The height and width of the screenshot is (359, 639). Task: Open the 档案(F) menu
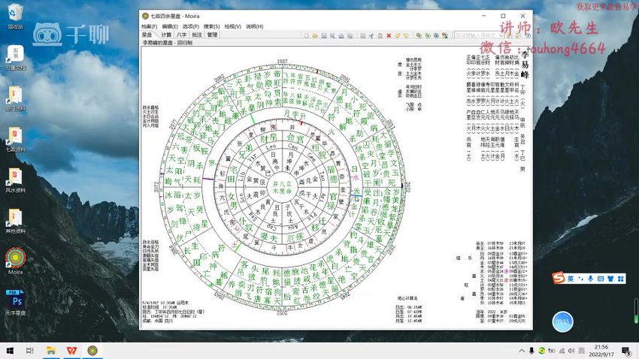150,26
